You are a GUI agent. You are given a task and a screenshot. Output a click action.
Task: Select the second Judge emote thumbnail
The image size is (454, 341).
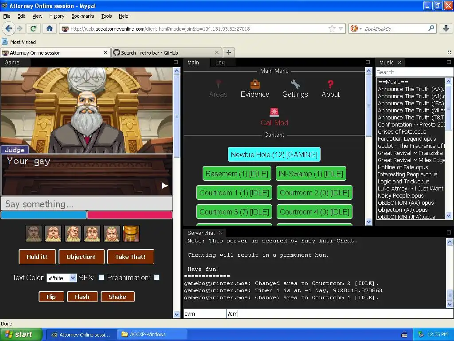53,234
